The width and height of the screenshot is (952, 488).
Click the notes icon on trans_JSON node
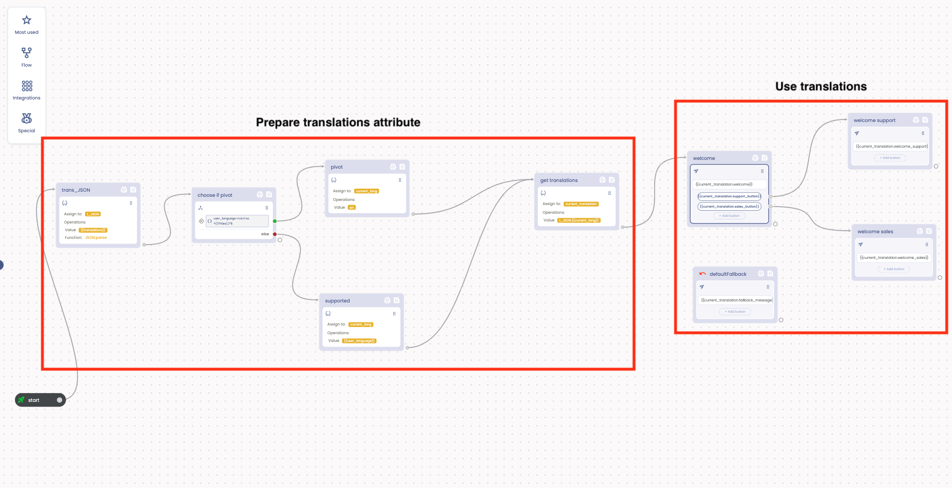[133, 190]
